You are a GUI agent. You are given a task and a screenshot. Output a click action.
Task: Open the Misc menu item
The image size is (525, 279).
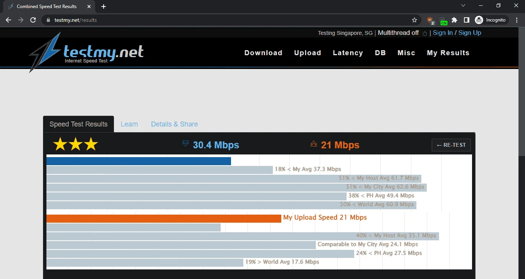(406, 53)
